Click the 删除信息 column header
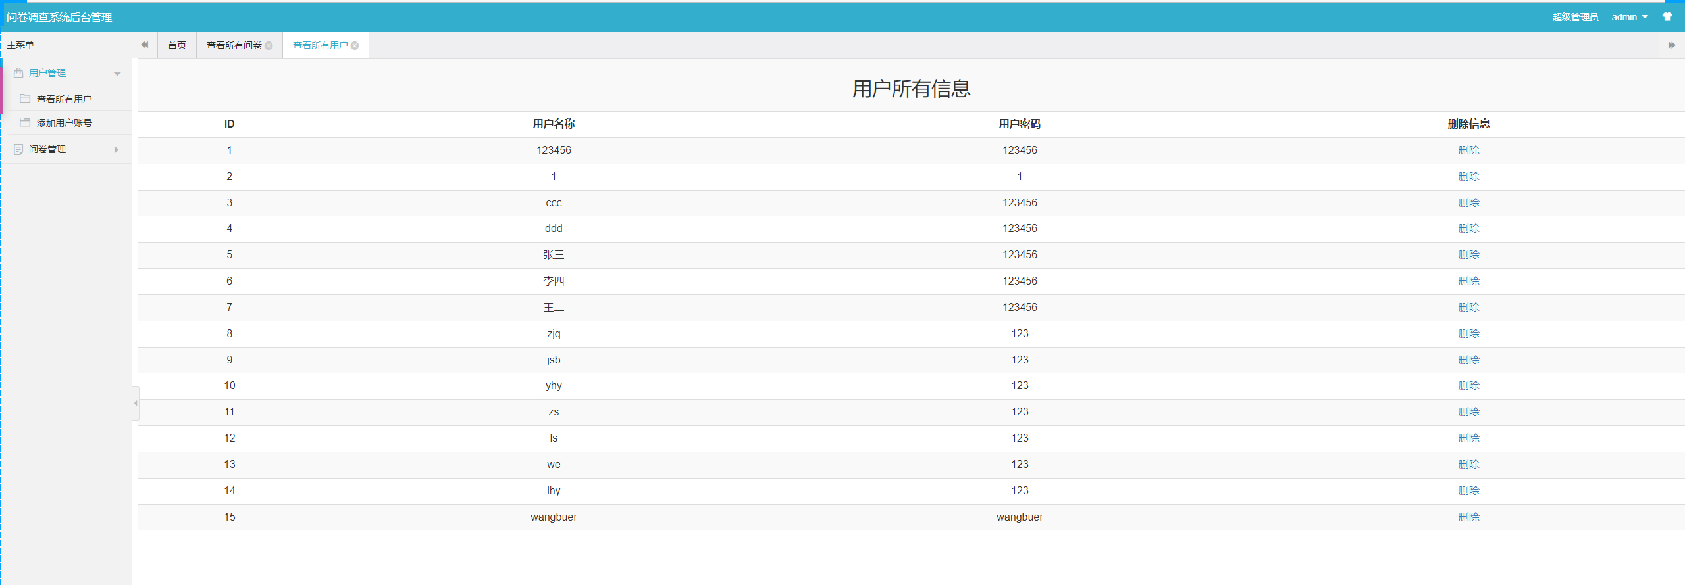Screen dimensions: 1685x585 point(1468,124)
